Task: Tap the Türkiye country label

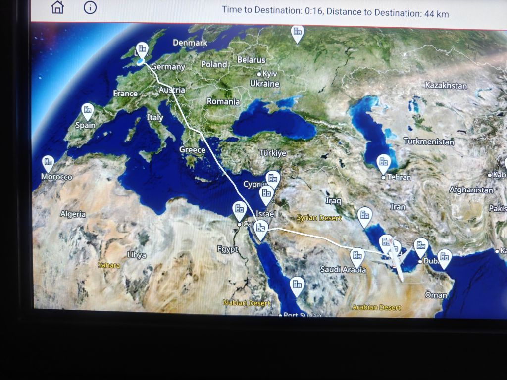Action: tap(273, 153)
